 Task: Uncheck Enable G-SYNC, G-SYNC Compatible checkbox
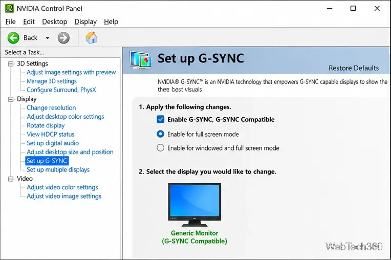pyautogui.click(x=161, y=119)
